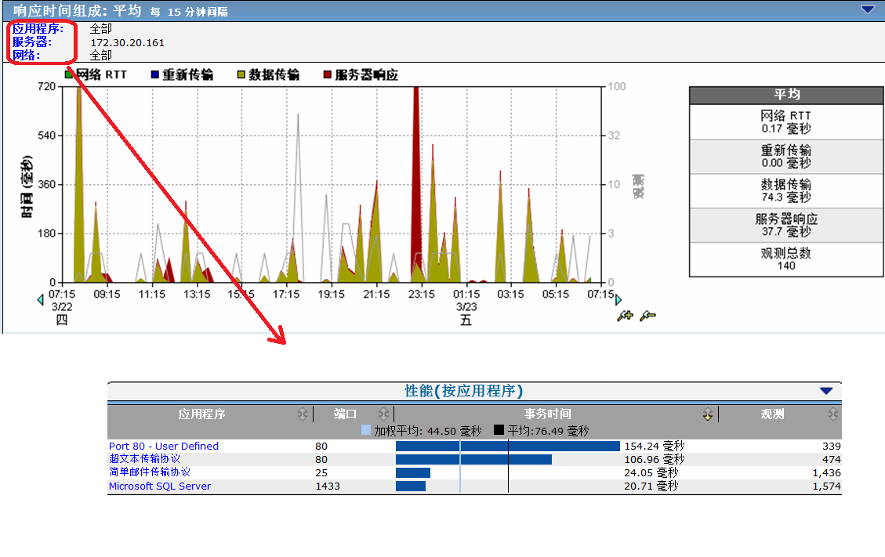Click observation count 1,436
The image size is (885, 557).
[x=826, y=473]
